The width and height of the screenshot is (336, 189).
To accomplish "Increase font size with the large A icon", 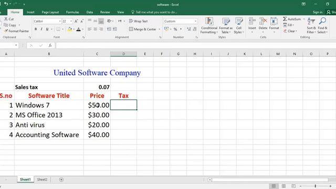I will click(76, 21).
